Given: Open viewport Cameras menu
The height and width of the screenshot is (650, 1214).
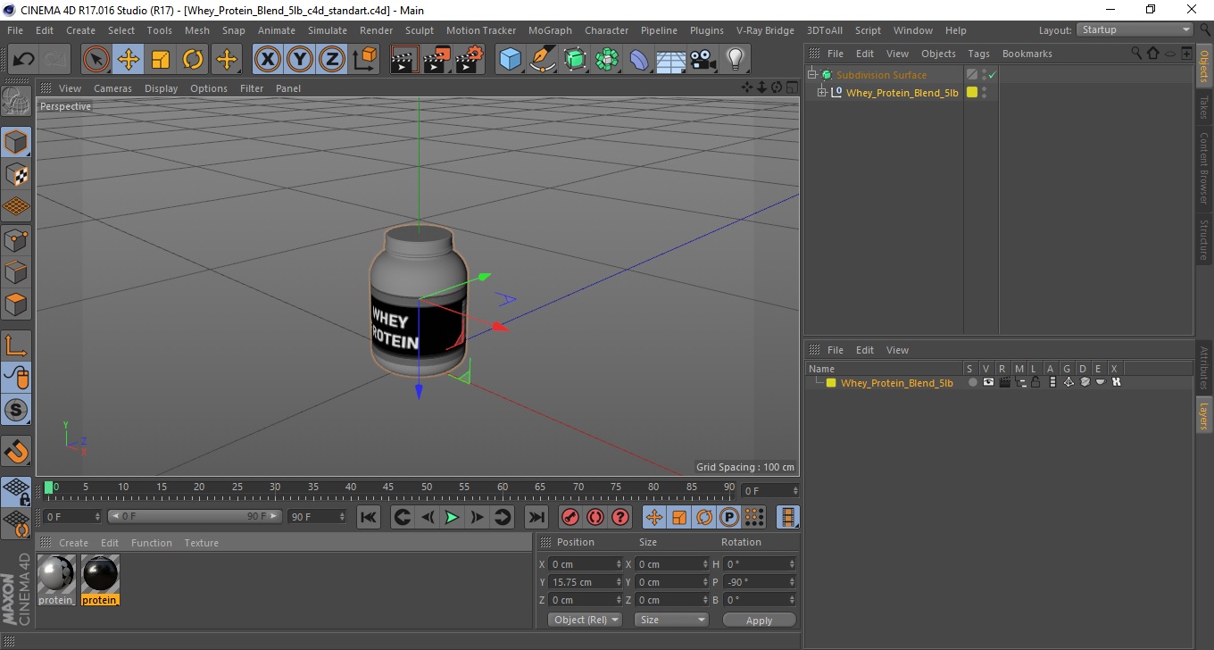Looking at the screenshot, I should point(112,88).
